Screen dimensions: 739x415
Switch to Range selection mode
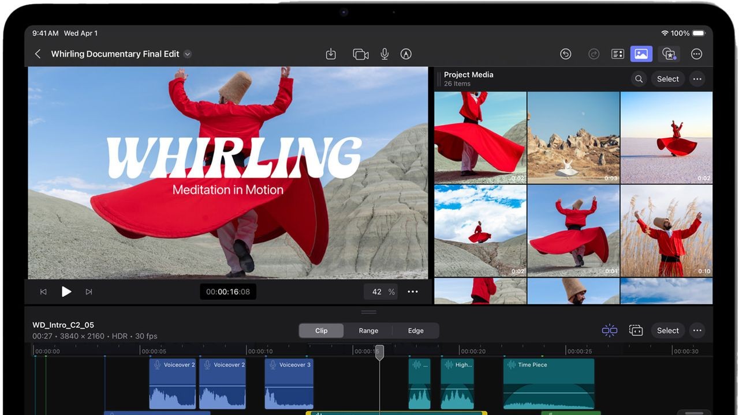[x=368, y=330]
